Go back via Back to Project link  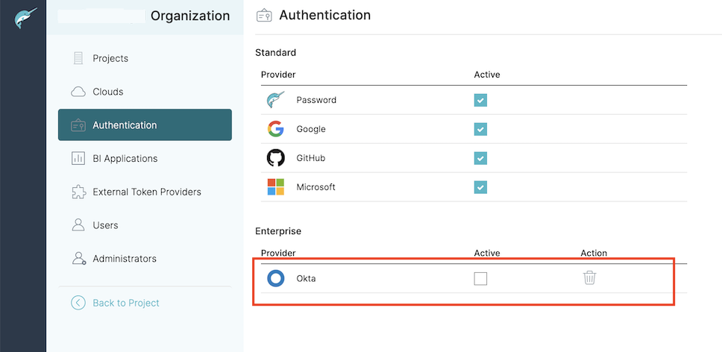125,303
